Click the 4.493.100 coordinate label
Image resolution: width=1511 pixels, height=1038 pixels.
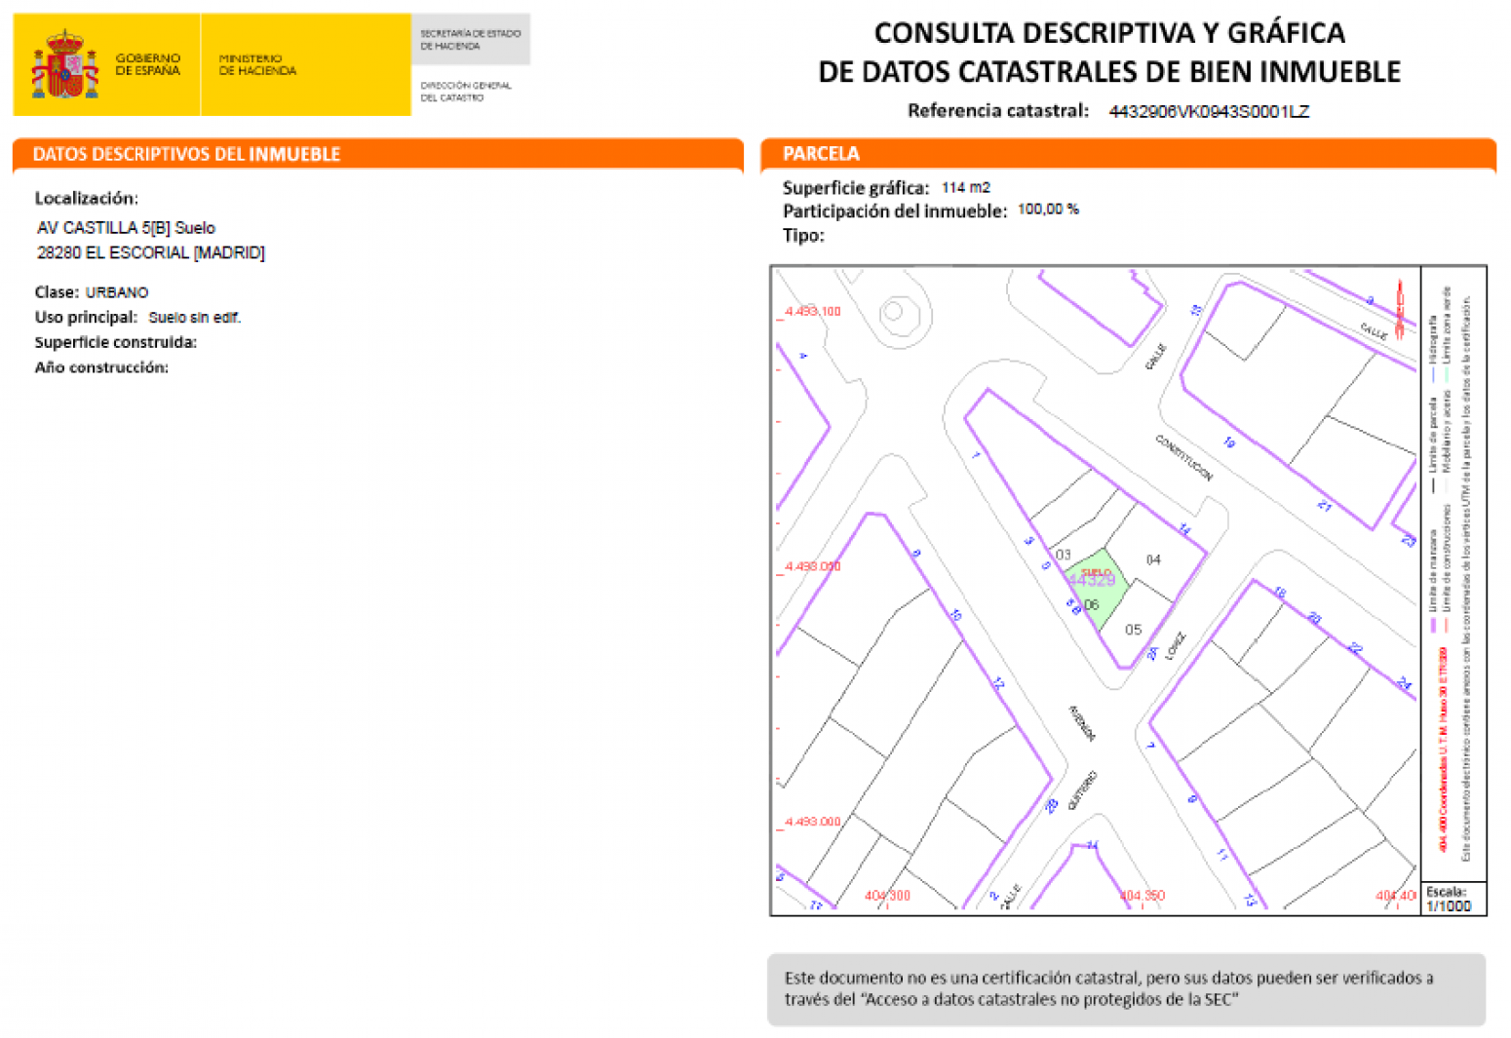(x=812, y=312)
